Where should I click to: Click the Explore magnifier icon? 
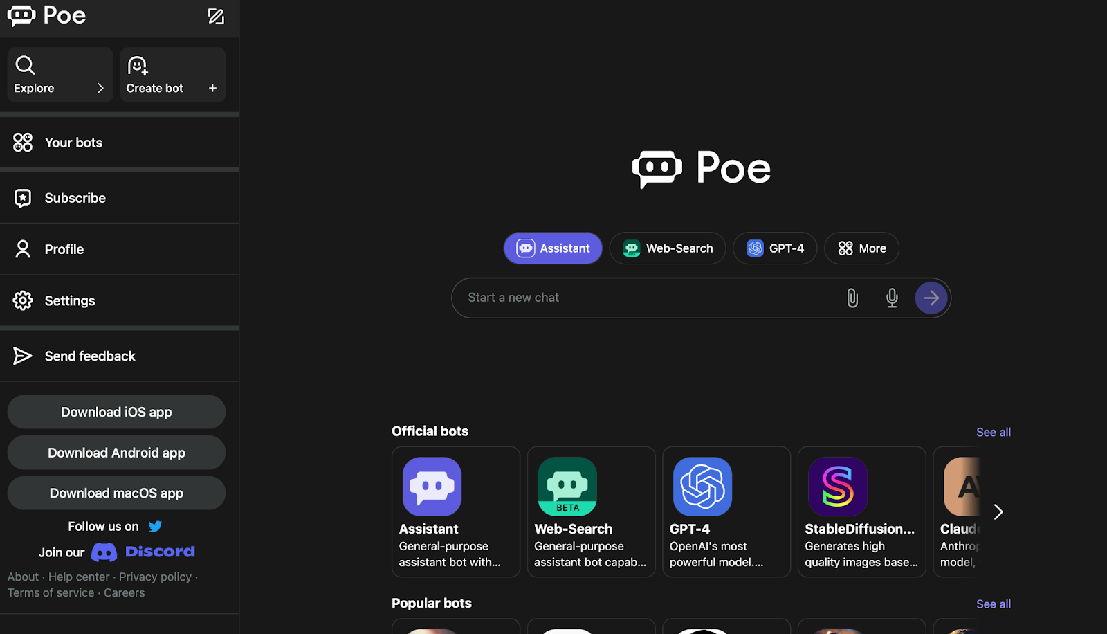point(25,65)
